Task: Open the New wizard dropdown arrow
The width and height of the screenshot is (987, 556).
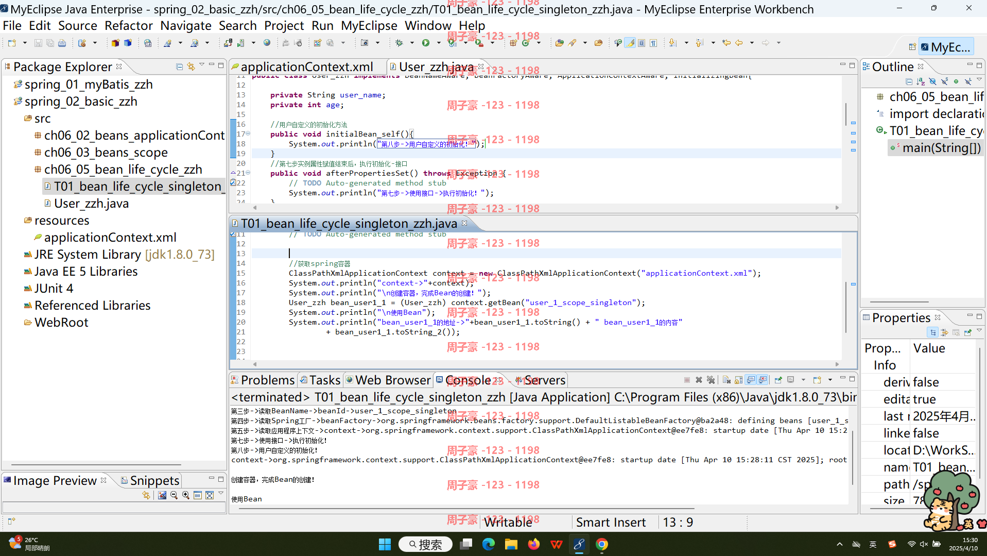Action: coord(25,43)
